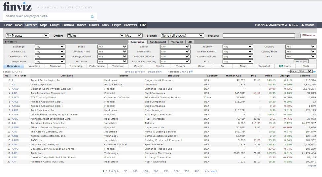The height and width of the screenshot is (177, 322).
Task: Click the Tickers input field
Action: 259,36
